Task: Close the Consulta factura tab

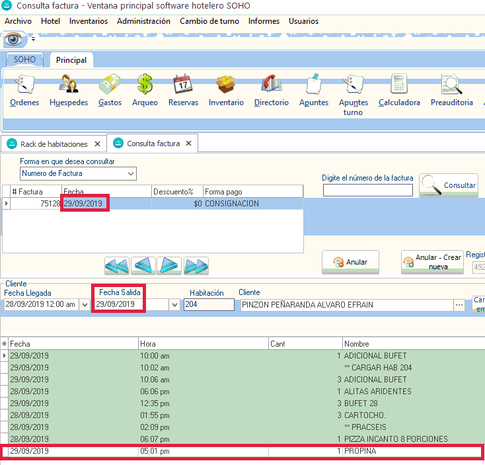Action: click(x=188, y=144)
